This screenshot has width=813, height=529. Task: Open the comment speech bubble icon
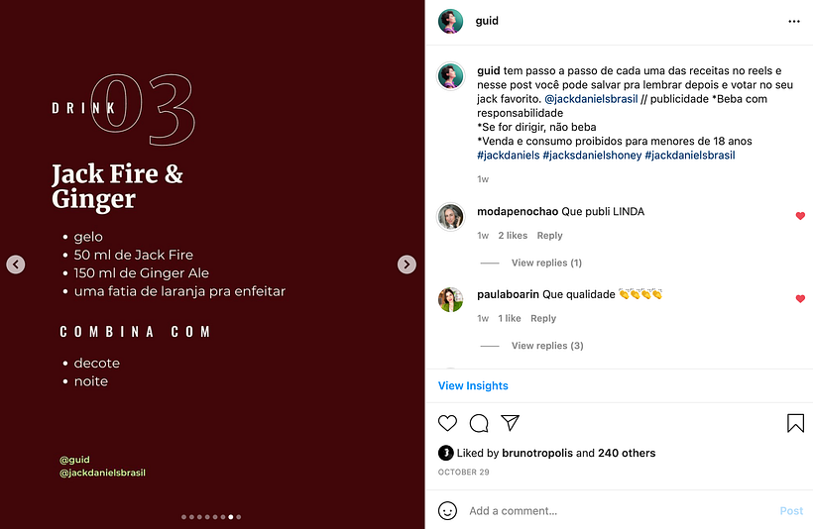pos(479,423)
